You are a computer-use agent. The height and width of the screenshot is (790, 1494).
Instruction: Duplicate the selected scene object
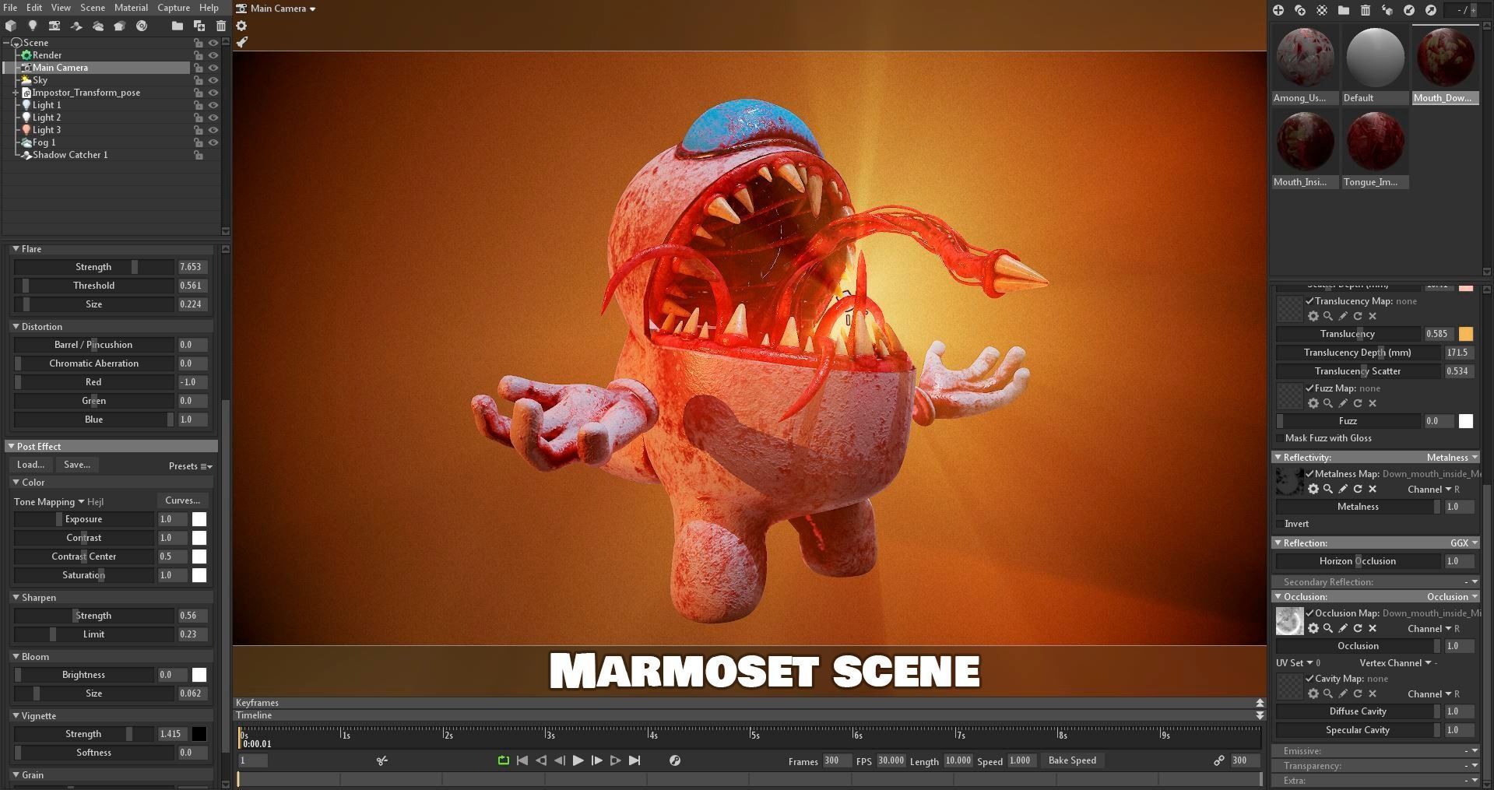pyautogui.click(x=199, y=26)
